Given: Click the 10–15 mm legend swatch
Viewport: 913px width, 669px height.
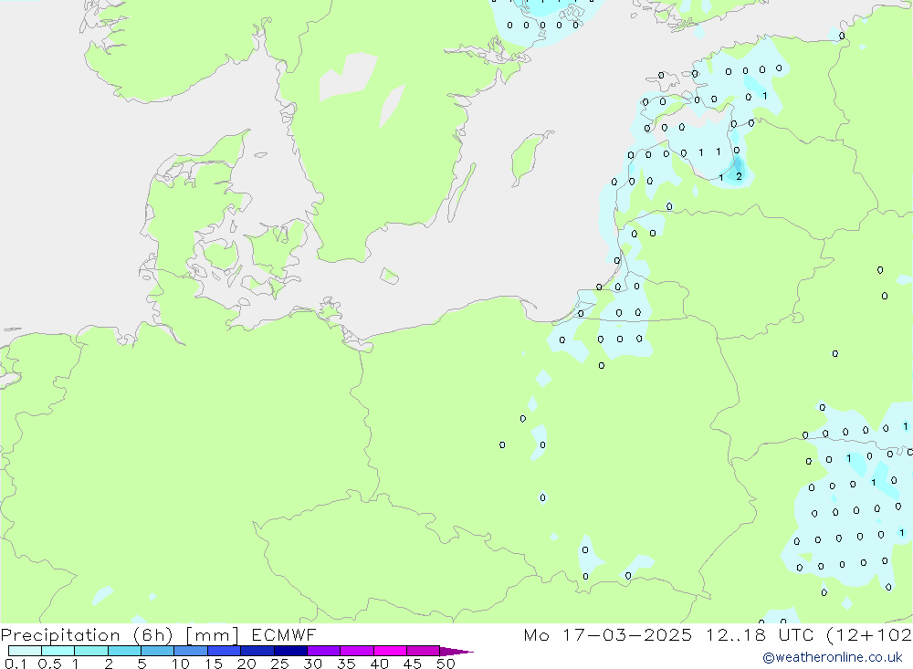Looking at the screenshot, I should (x=191, y=651).
